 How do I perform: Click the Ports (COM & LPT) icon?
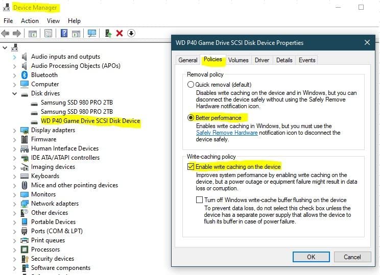[x=24, y=231]
